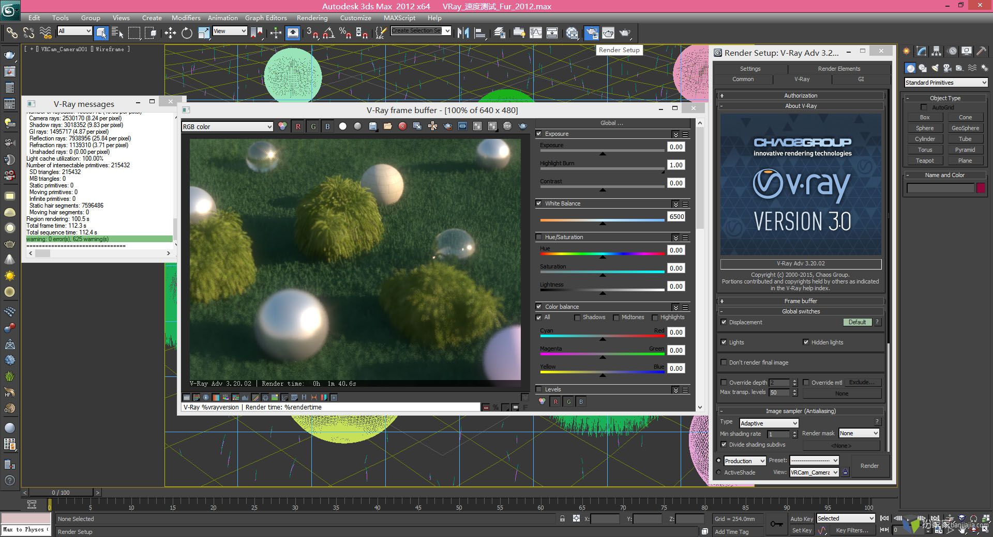Enable Don't render final image
This screenshot has width=993, height=537.
[724, 362]
